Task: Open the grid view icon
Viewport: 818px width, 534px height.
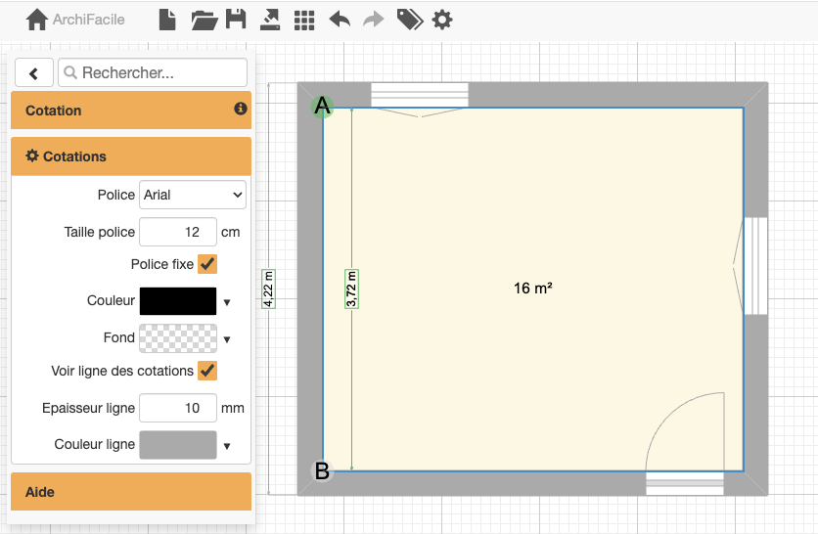Action: click(304, 20)
